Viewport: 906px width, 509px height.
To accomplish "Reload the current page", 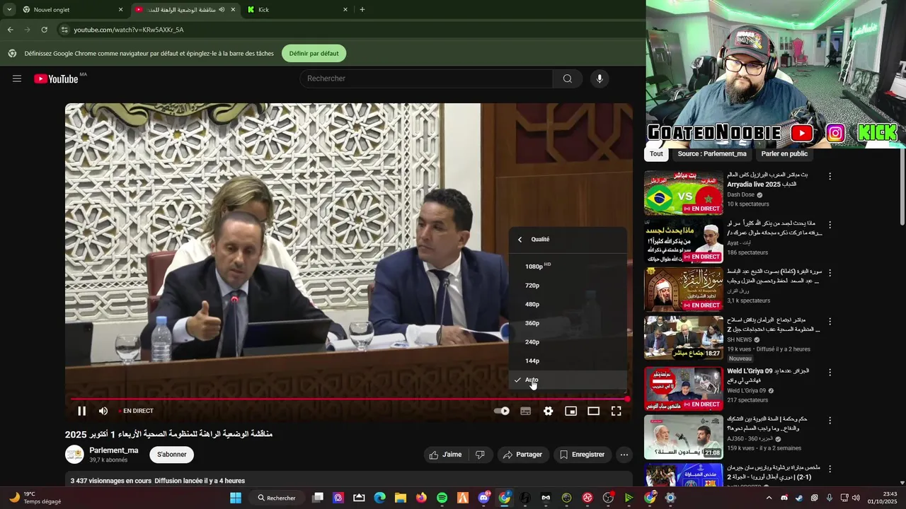I will pos(44,30).
